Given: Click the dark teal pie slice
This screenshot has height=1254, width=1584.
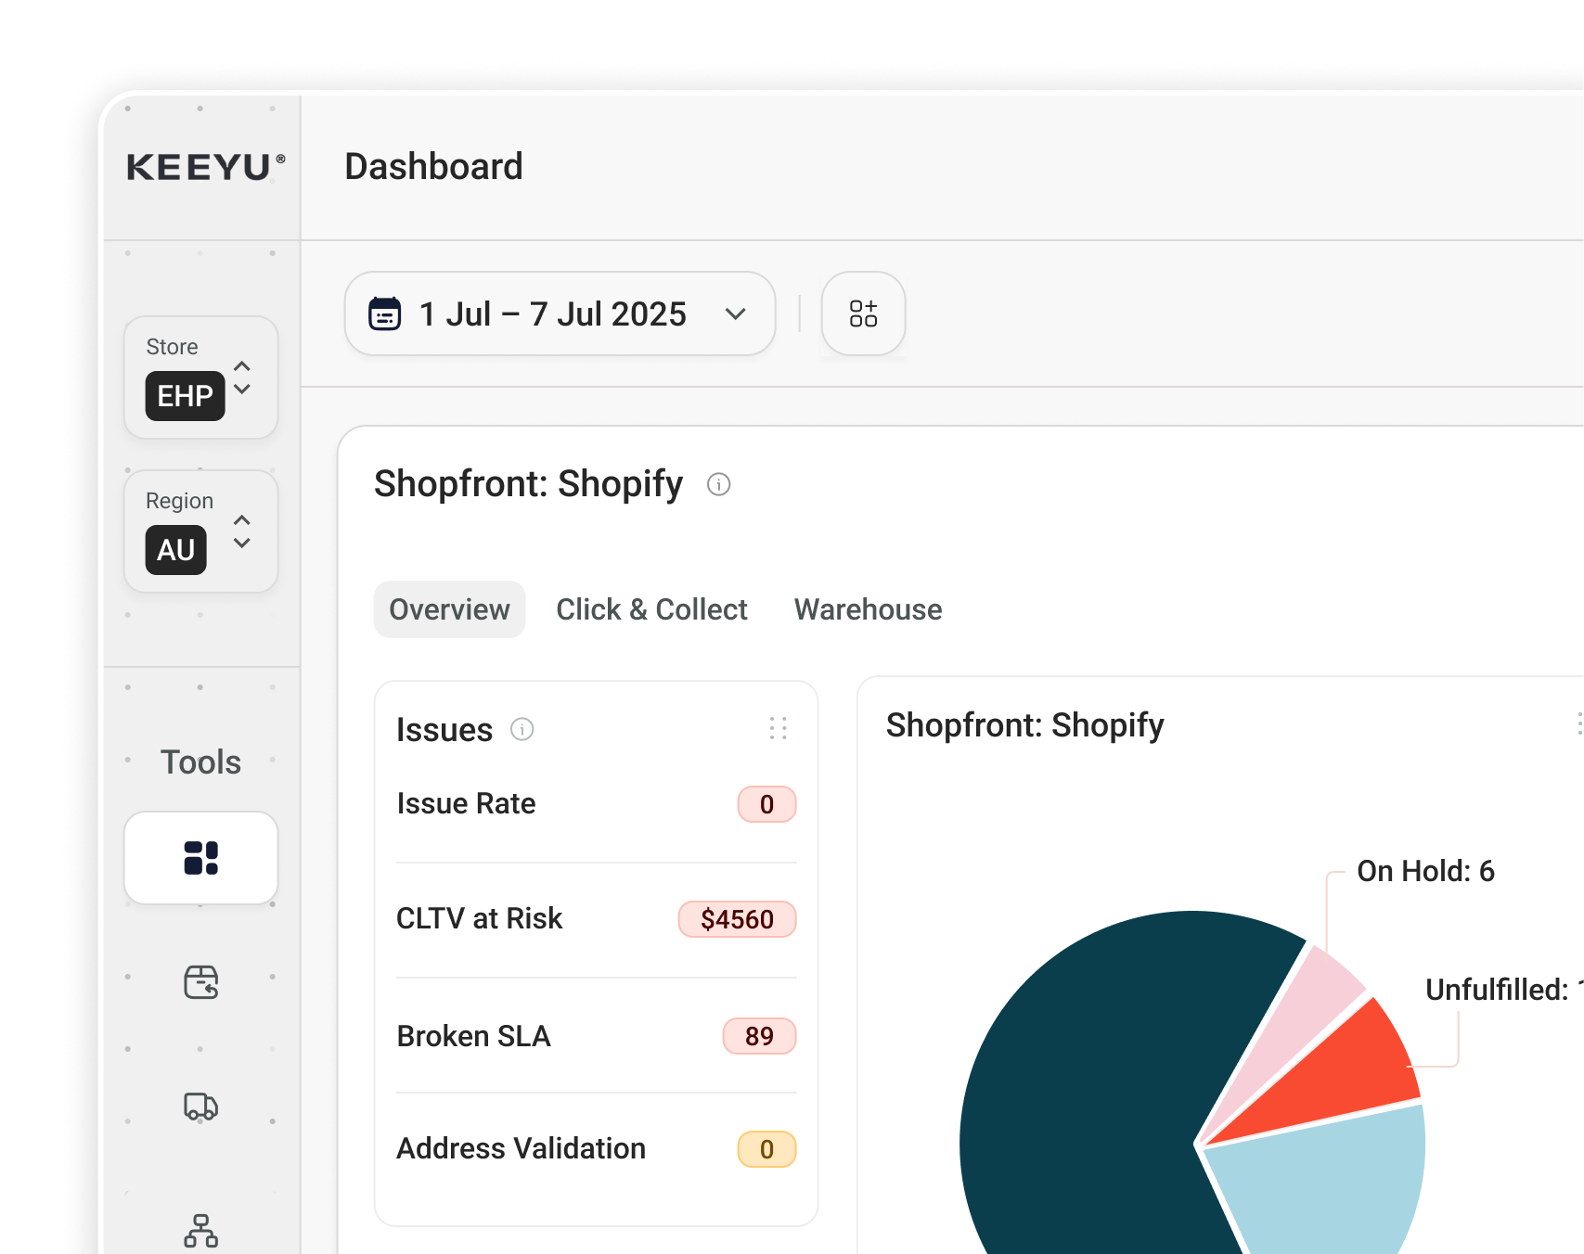Looking at the screenshot, I should point(1095,1094).
